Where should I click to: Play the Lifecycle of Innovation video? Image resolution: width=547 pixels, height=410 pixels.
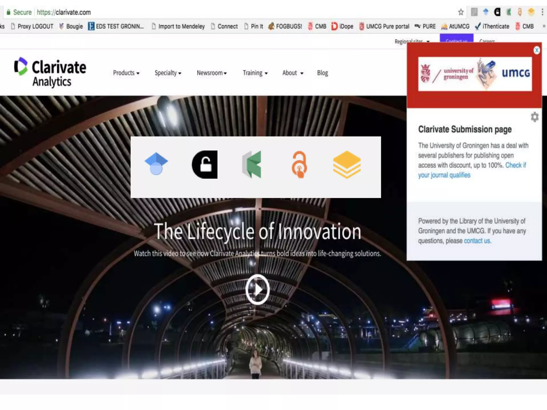click(257, 289)
